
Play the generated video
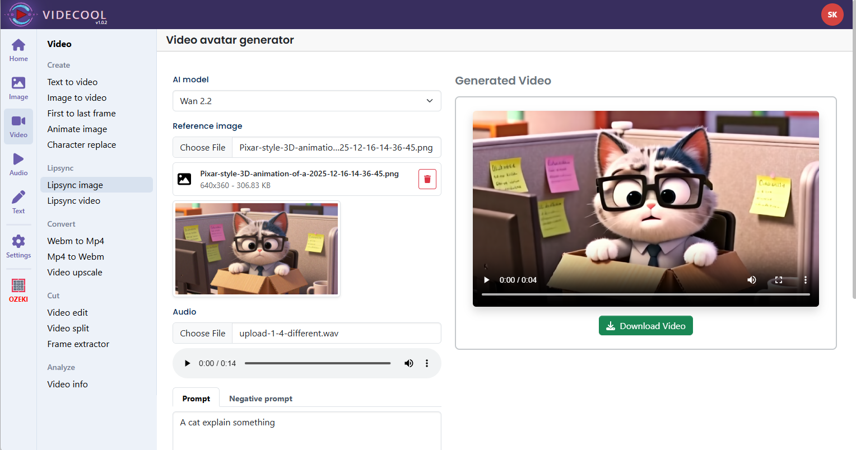(486, 280)
